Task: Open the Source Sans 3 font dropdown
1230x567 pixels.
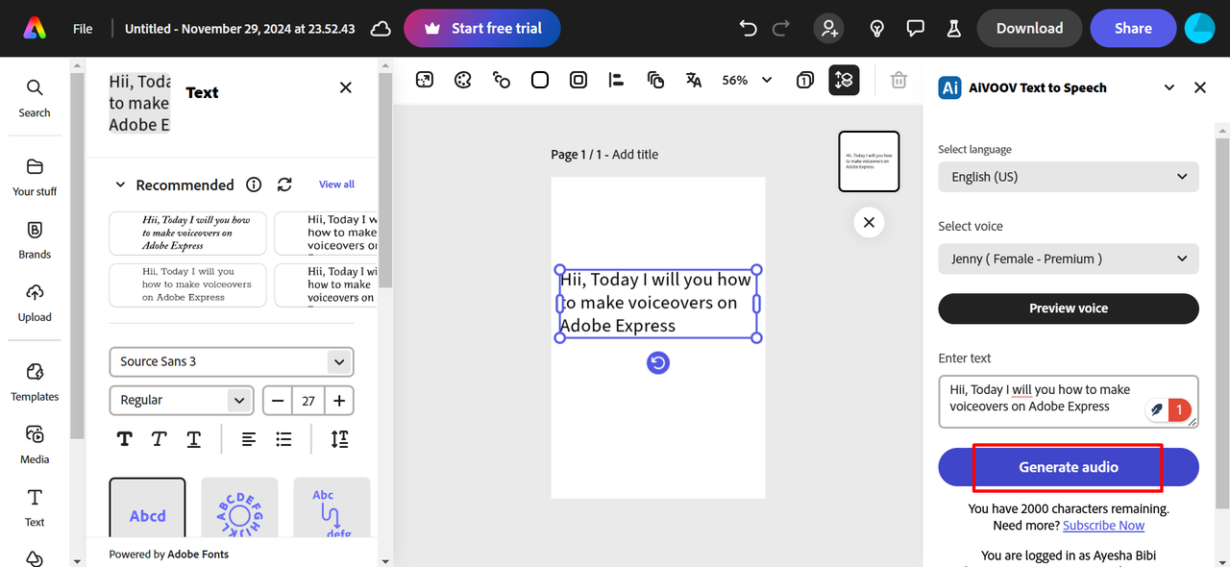Action: 232,361
